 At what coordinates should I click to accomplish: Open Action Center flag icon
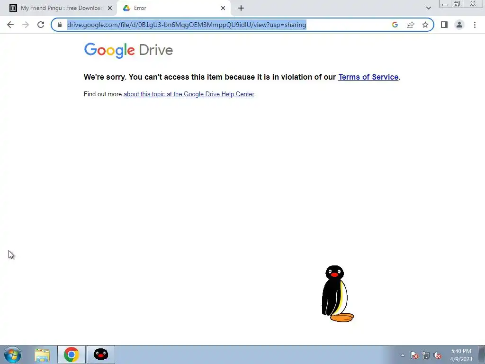[414, 355]
